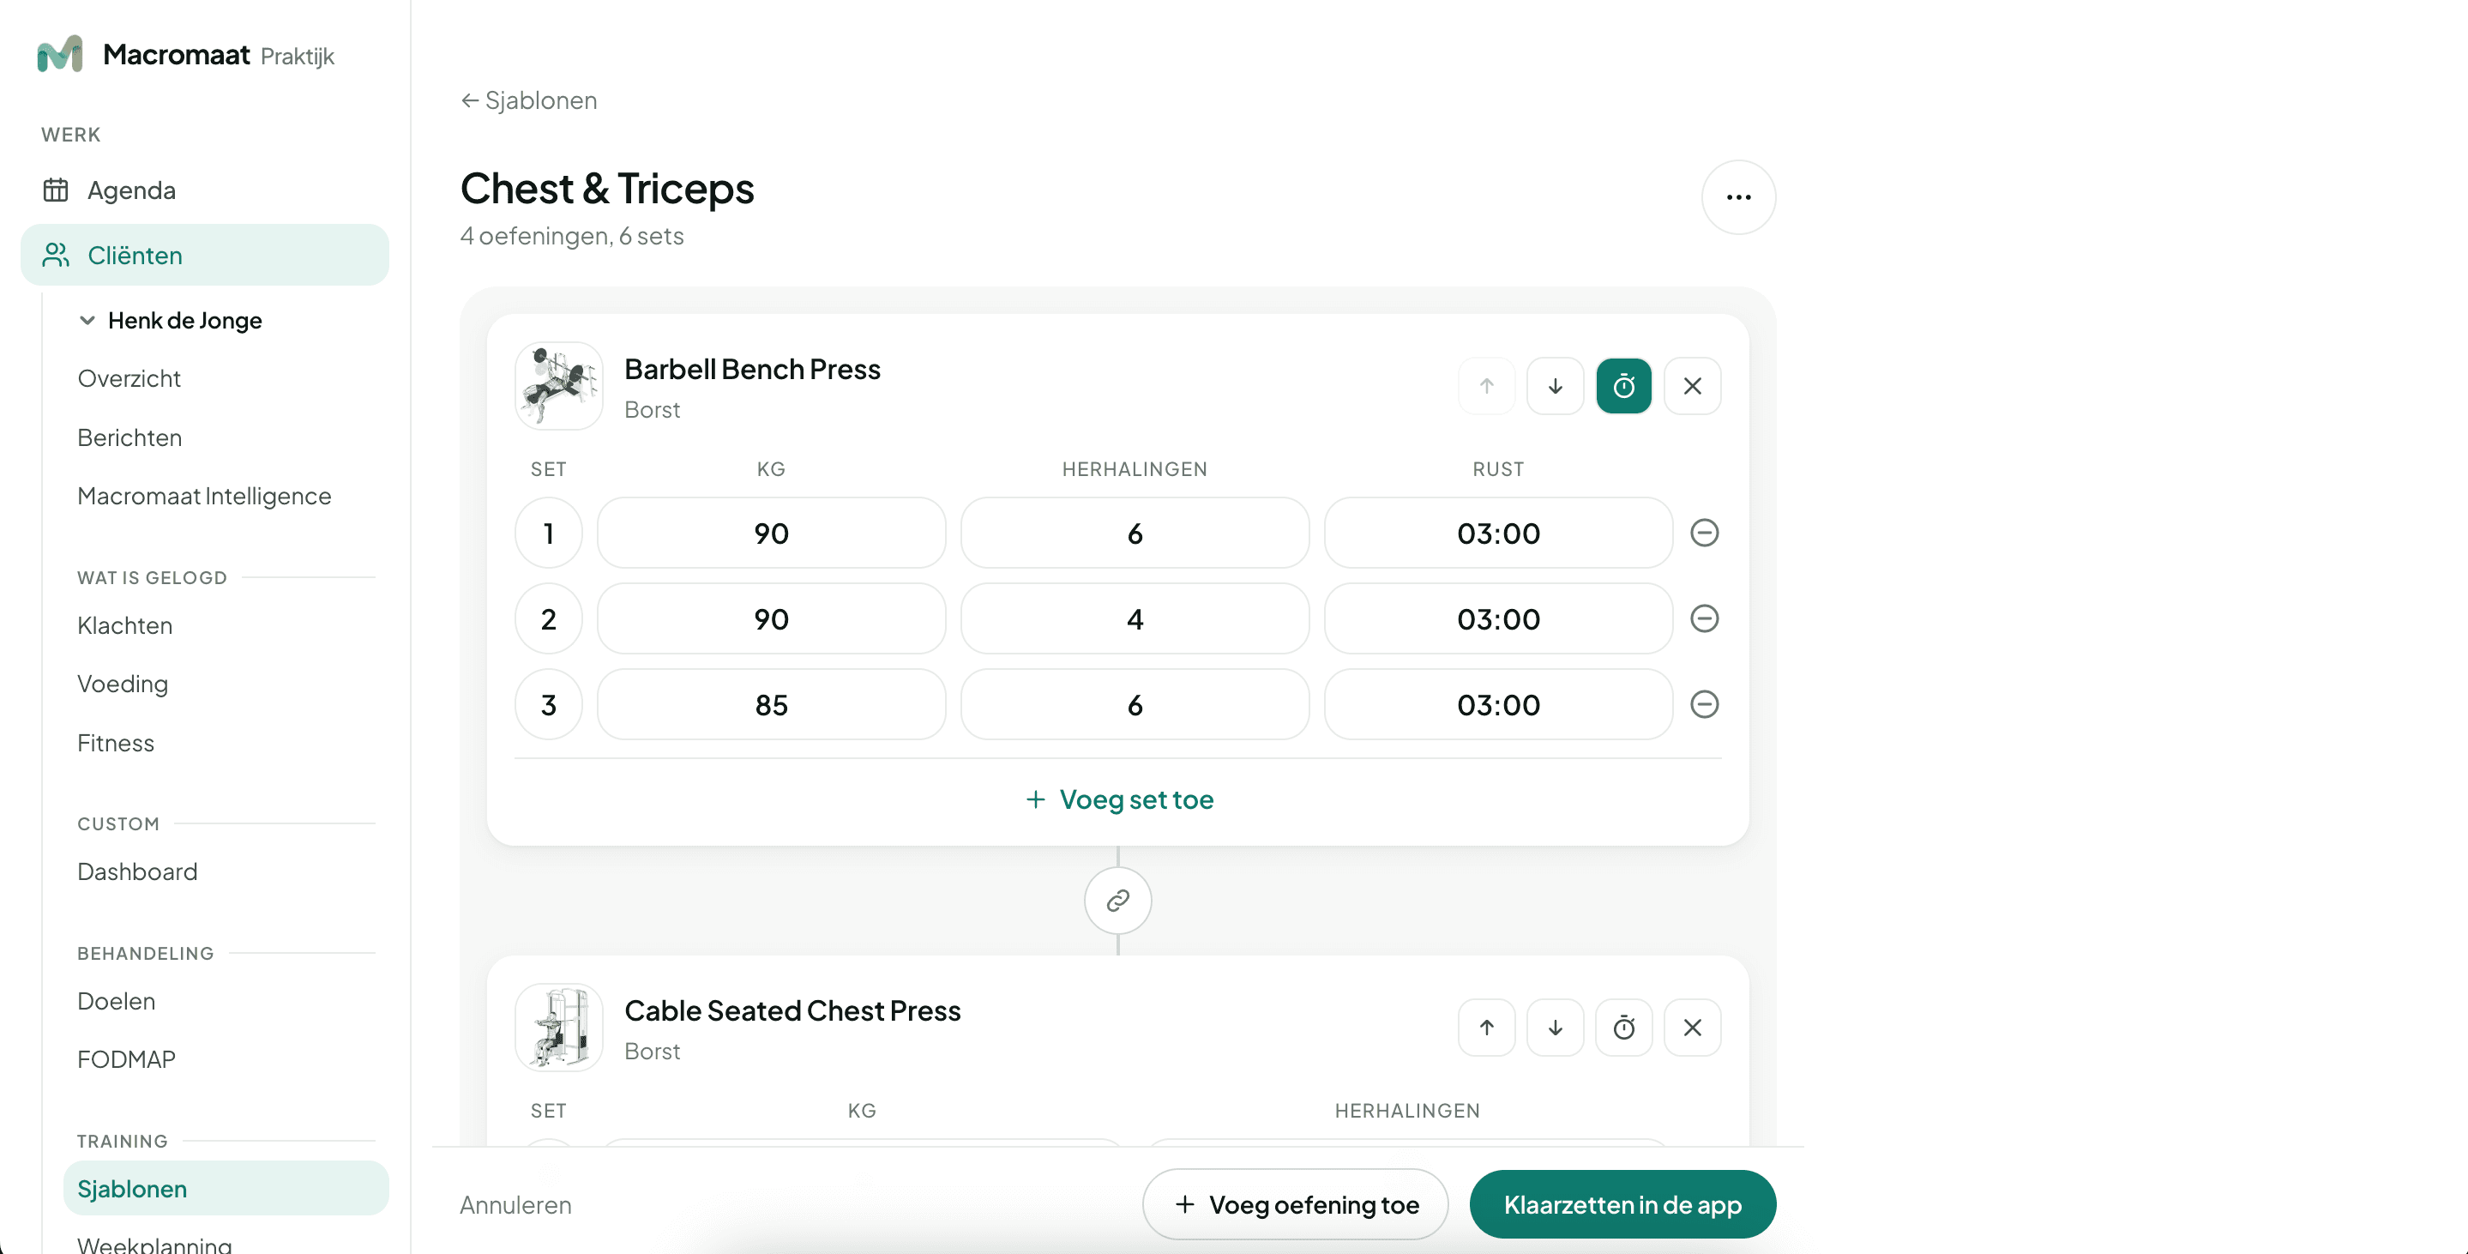The height and width of the screenshot is (1254, 2468).
Task: Edit rest time of set 3
Action: [x=1497, y=705]
